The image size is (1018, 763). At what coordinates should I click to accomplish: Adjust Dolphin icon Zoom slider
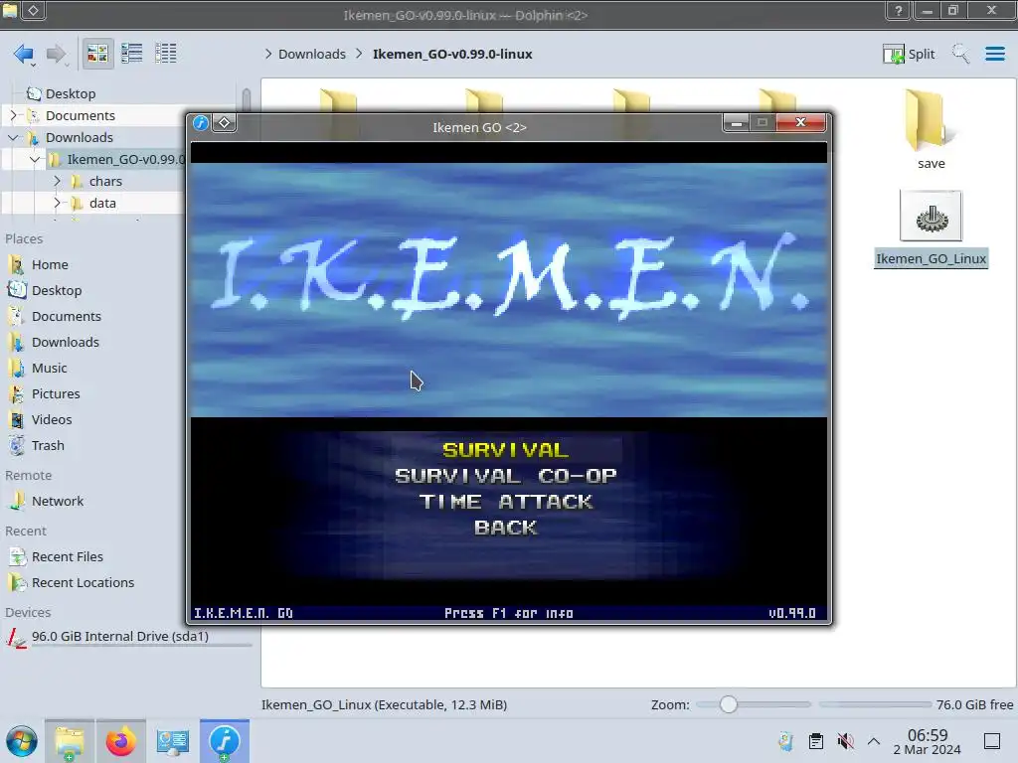point(729,704)
